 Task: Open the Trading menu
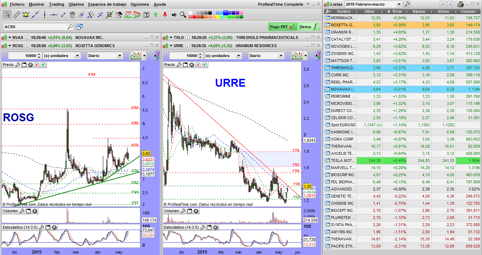tap(57, 4)
